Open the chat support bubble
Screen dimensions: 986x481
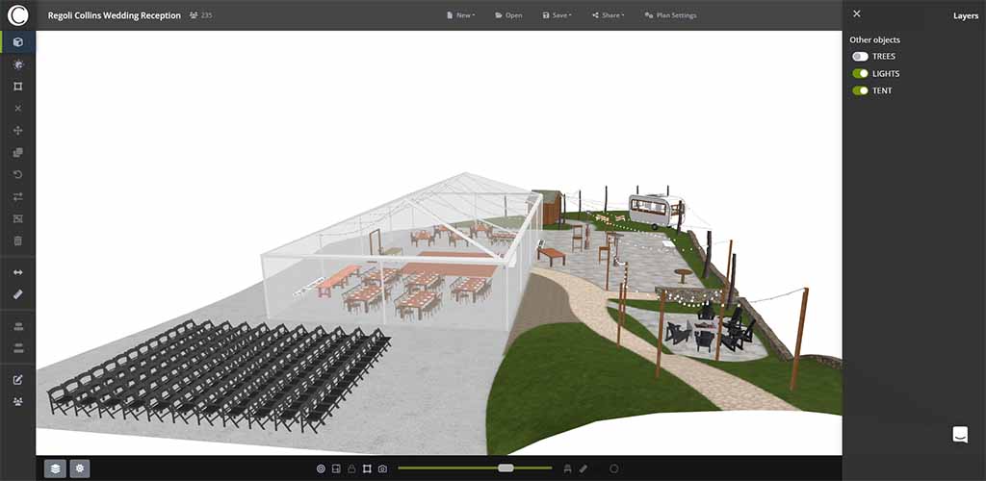(x=959, y=435)
